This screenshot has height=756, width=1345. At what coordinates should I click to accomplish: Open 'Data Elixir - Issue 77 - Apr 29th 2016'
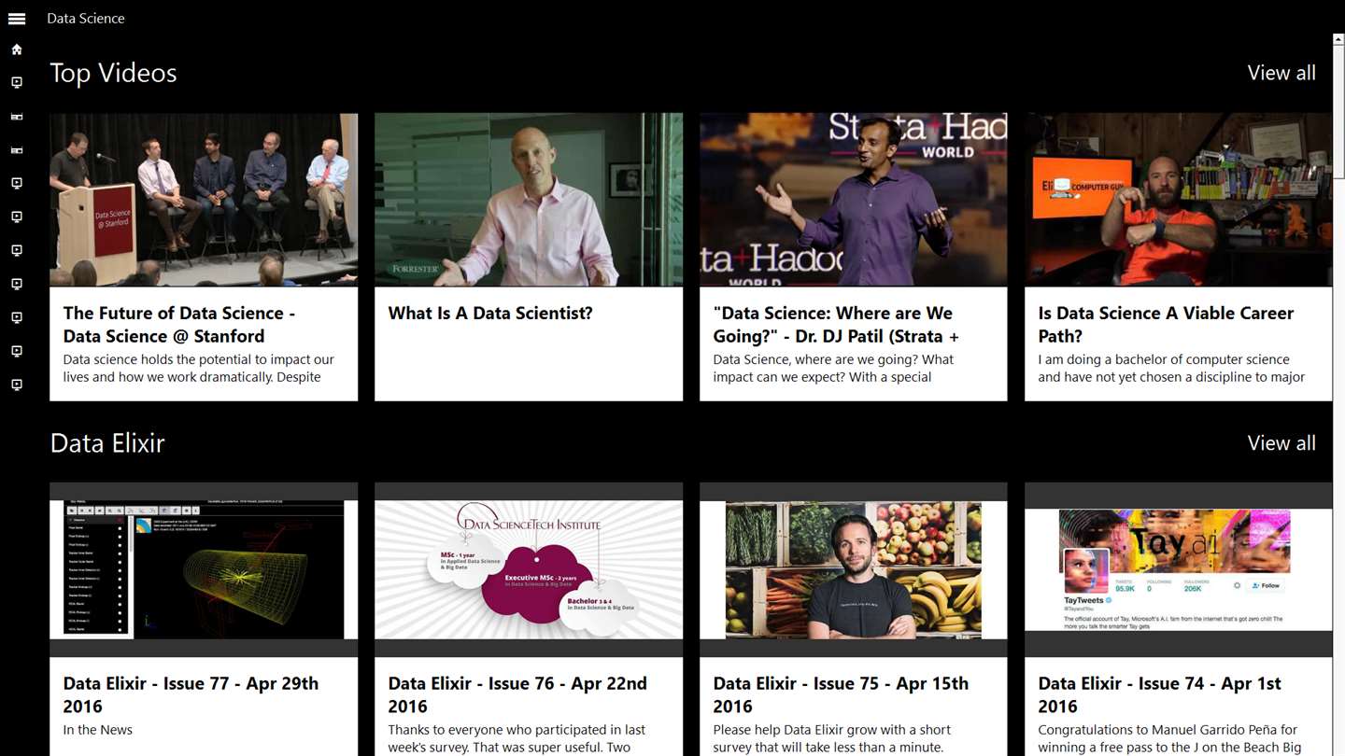click(191, 694)
